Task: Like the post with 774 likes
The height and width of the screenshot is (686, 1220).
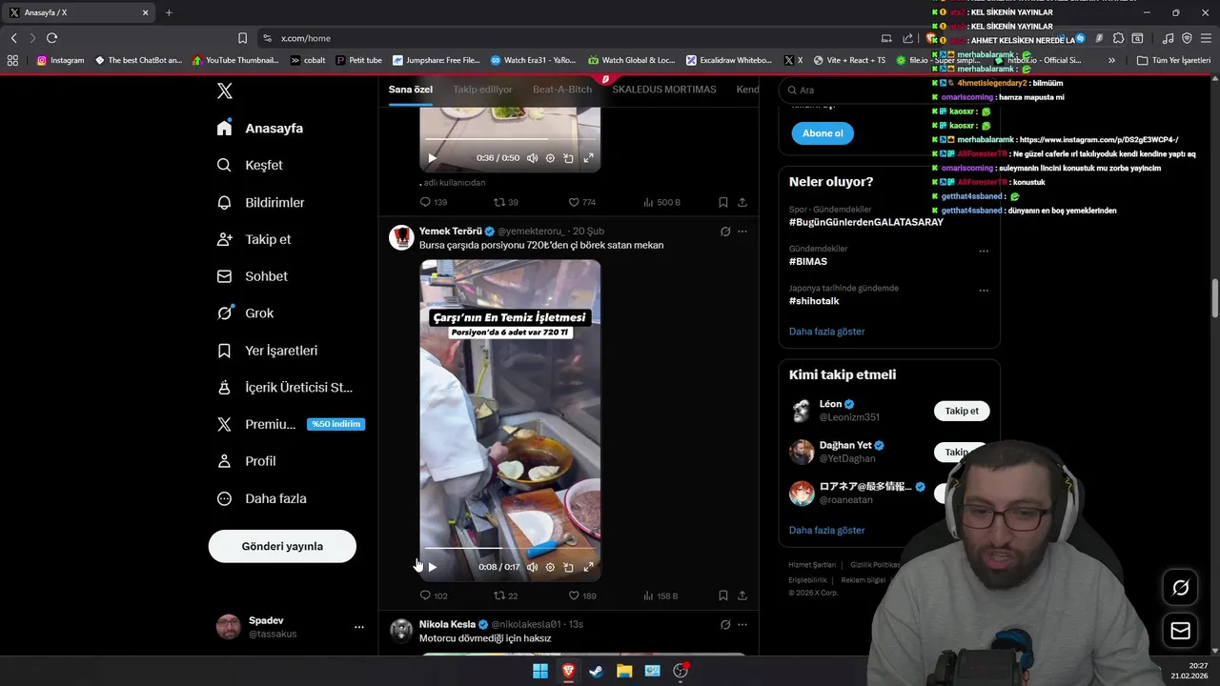Action: [x=582, y=202]
